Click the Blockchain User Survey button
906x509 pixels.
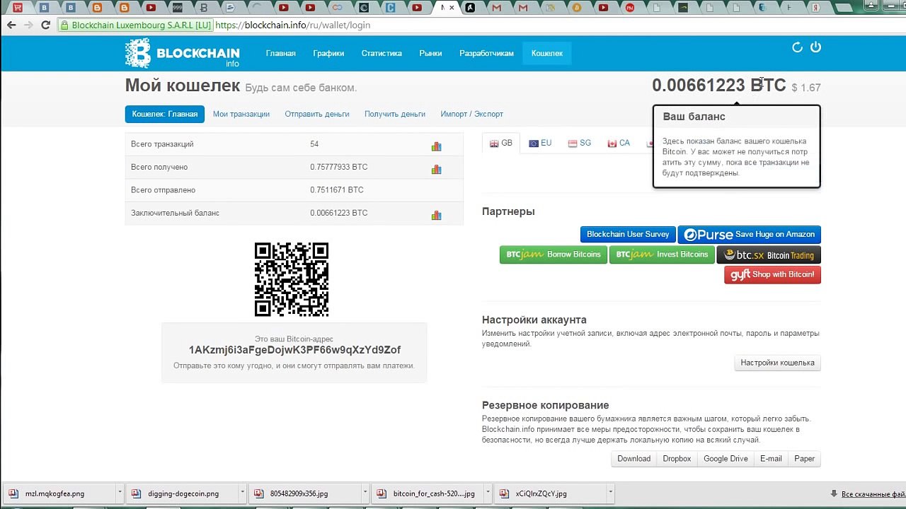tap(628, 234)
